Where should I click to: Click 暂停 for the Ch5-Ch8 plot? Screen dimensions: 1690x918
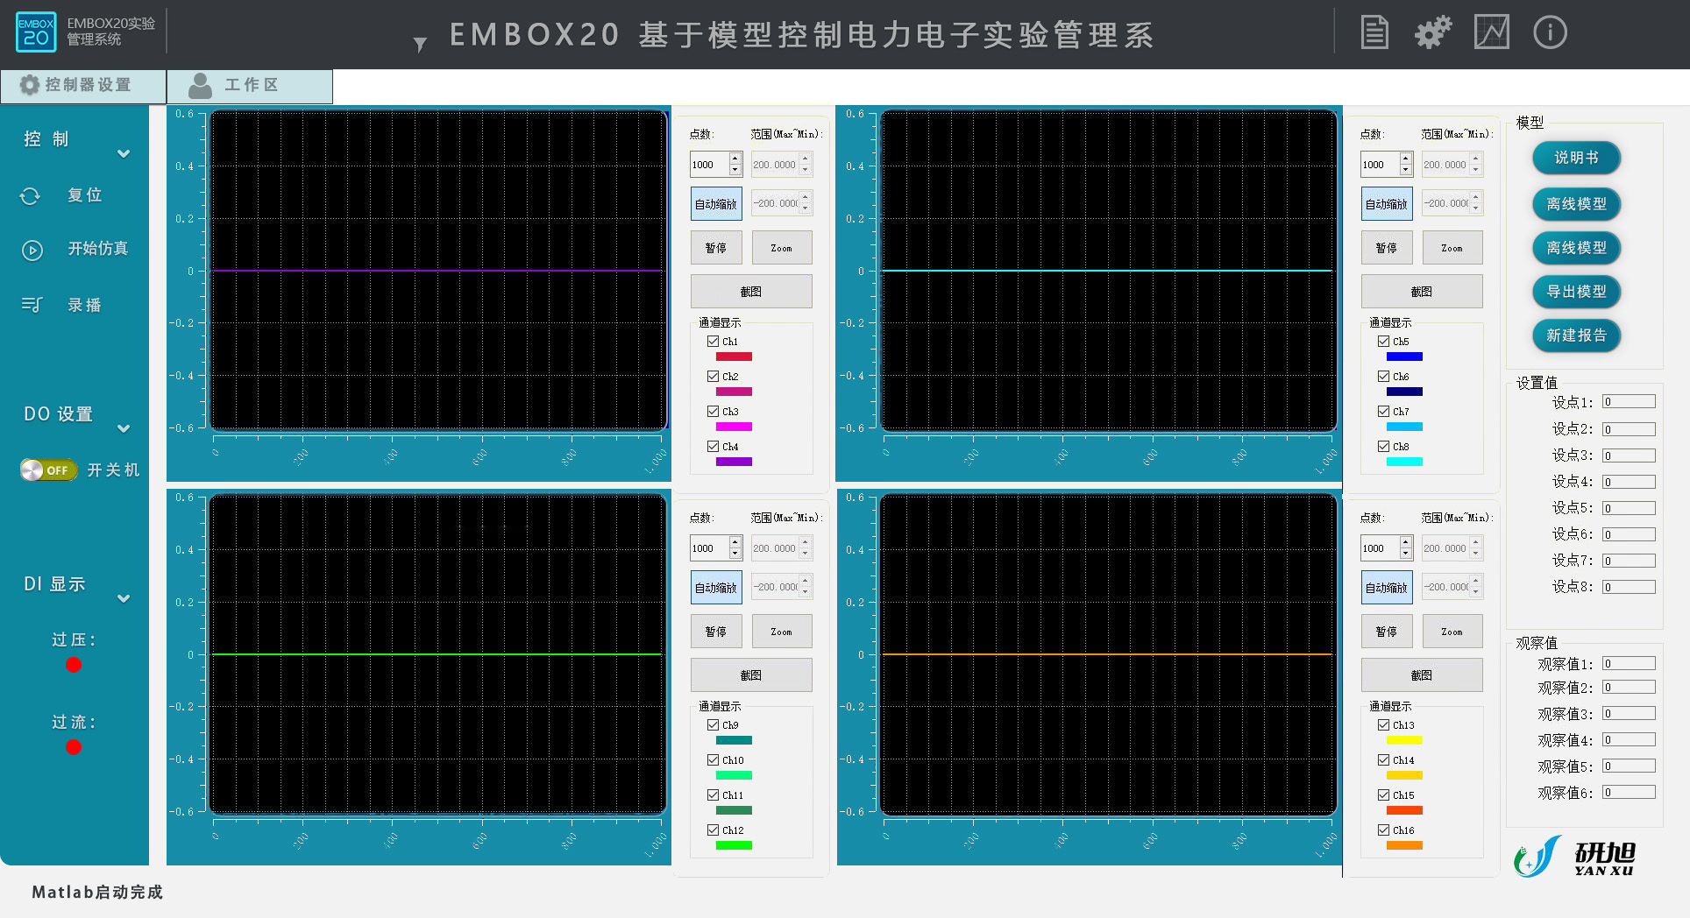pyautogui.click(x=1387, y=248)
